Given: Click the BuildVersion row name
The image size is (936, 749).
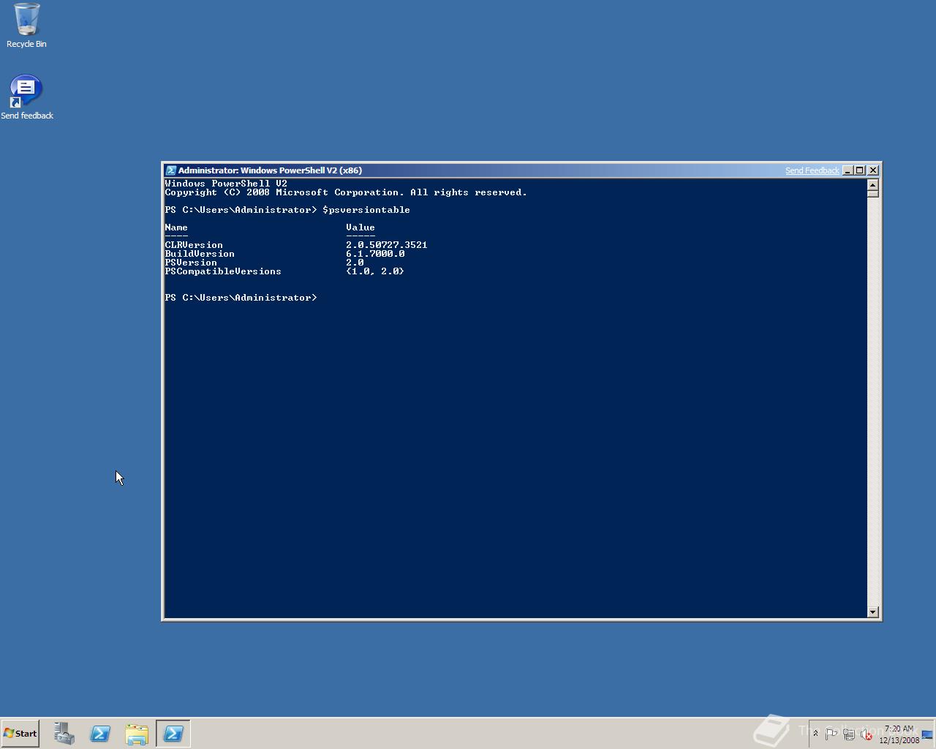Looking at the screenshot, I should click(200, 254).
